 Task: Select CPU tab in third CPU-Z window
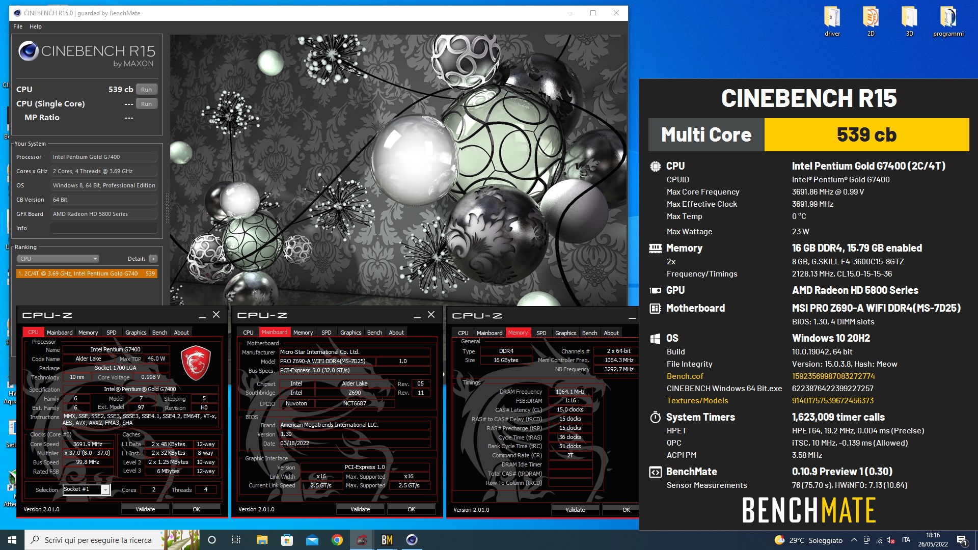(x=463, y=333)
